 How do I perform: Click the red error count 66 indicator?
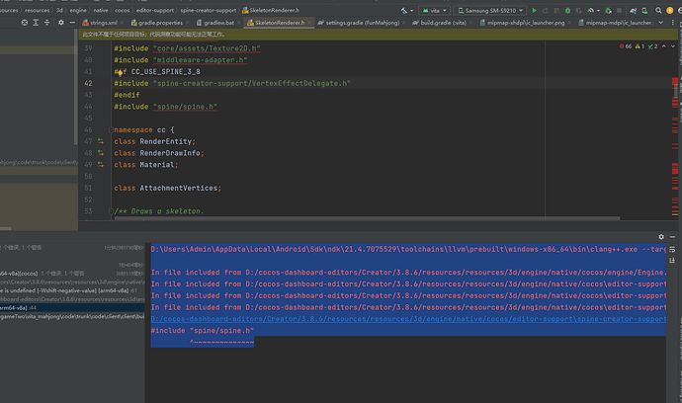click(x=626, y=46)
